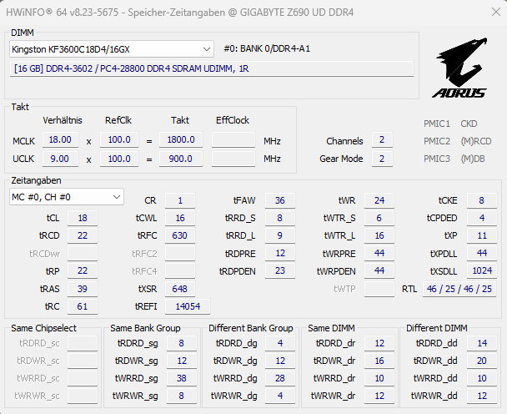The image size is (507, 414).
Task: Click the tXSDLL value 1024
Action: [482, 271]
